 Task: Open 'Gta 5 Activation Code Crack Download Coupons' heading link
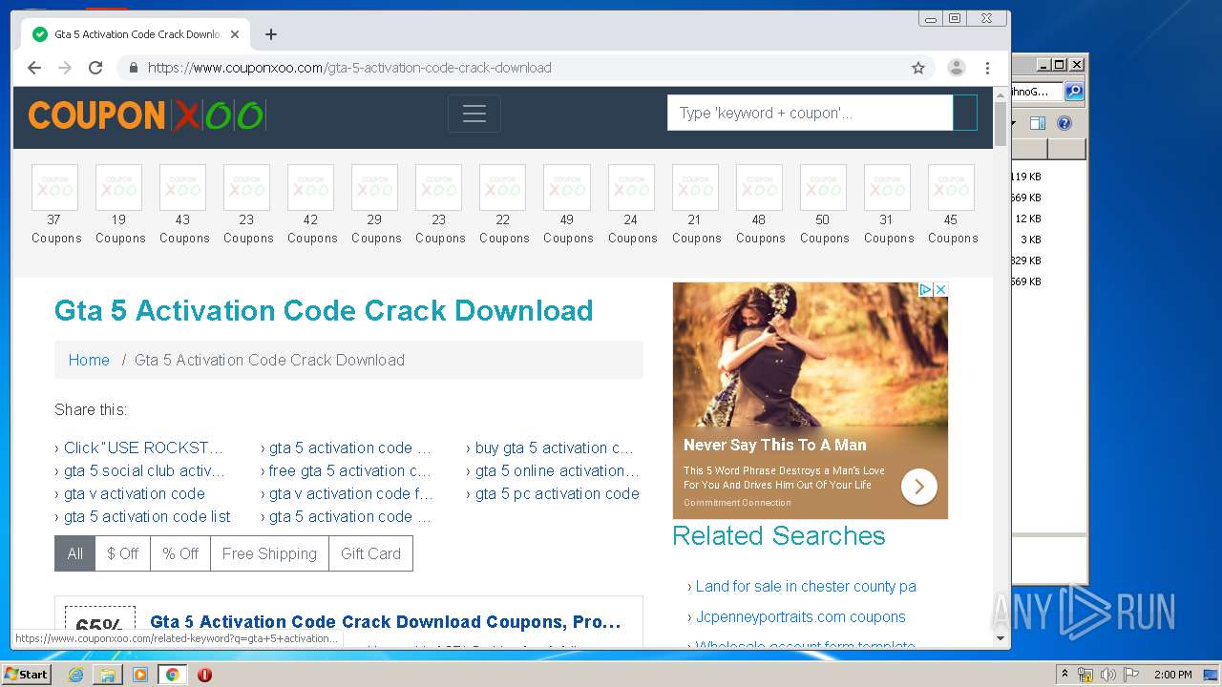click(x=386, y=622)
